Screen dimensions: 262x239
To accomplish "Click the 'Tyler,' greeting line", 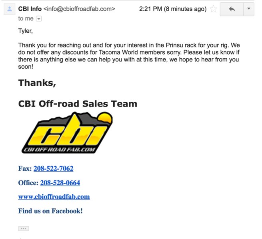I will click(x=25, y=31).
